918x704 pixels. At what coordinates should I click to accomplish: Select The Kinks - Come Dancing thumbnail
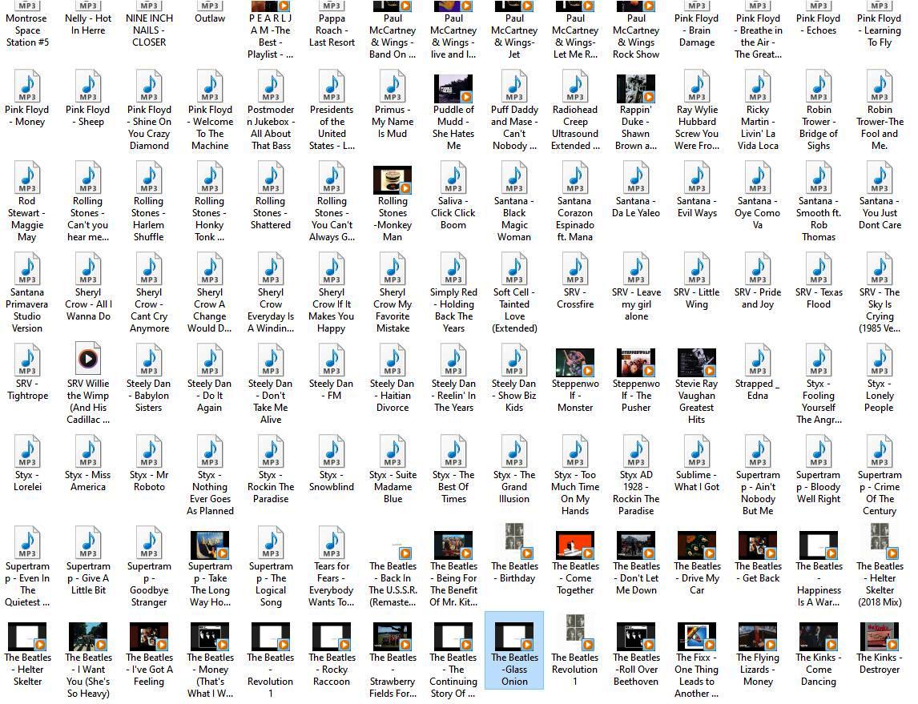click(819, 636)
